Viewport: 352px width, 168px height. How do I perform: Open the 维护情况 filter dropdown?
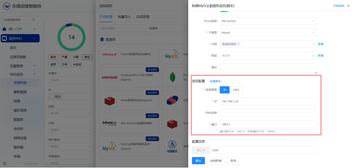tap(70, 146)
